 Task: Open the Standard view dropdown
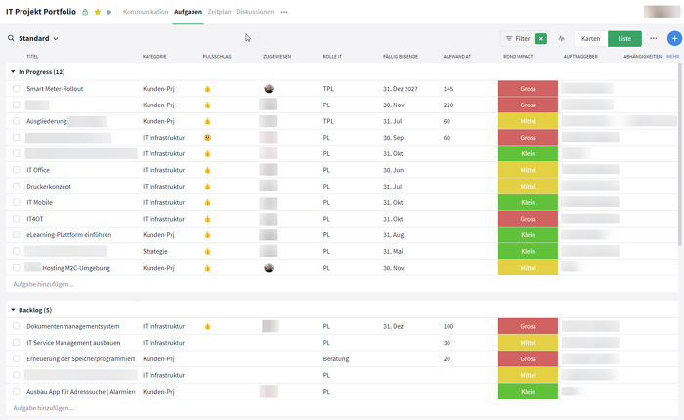click(38, 38)
